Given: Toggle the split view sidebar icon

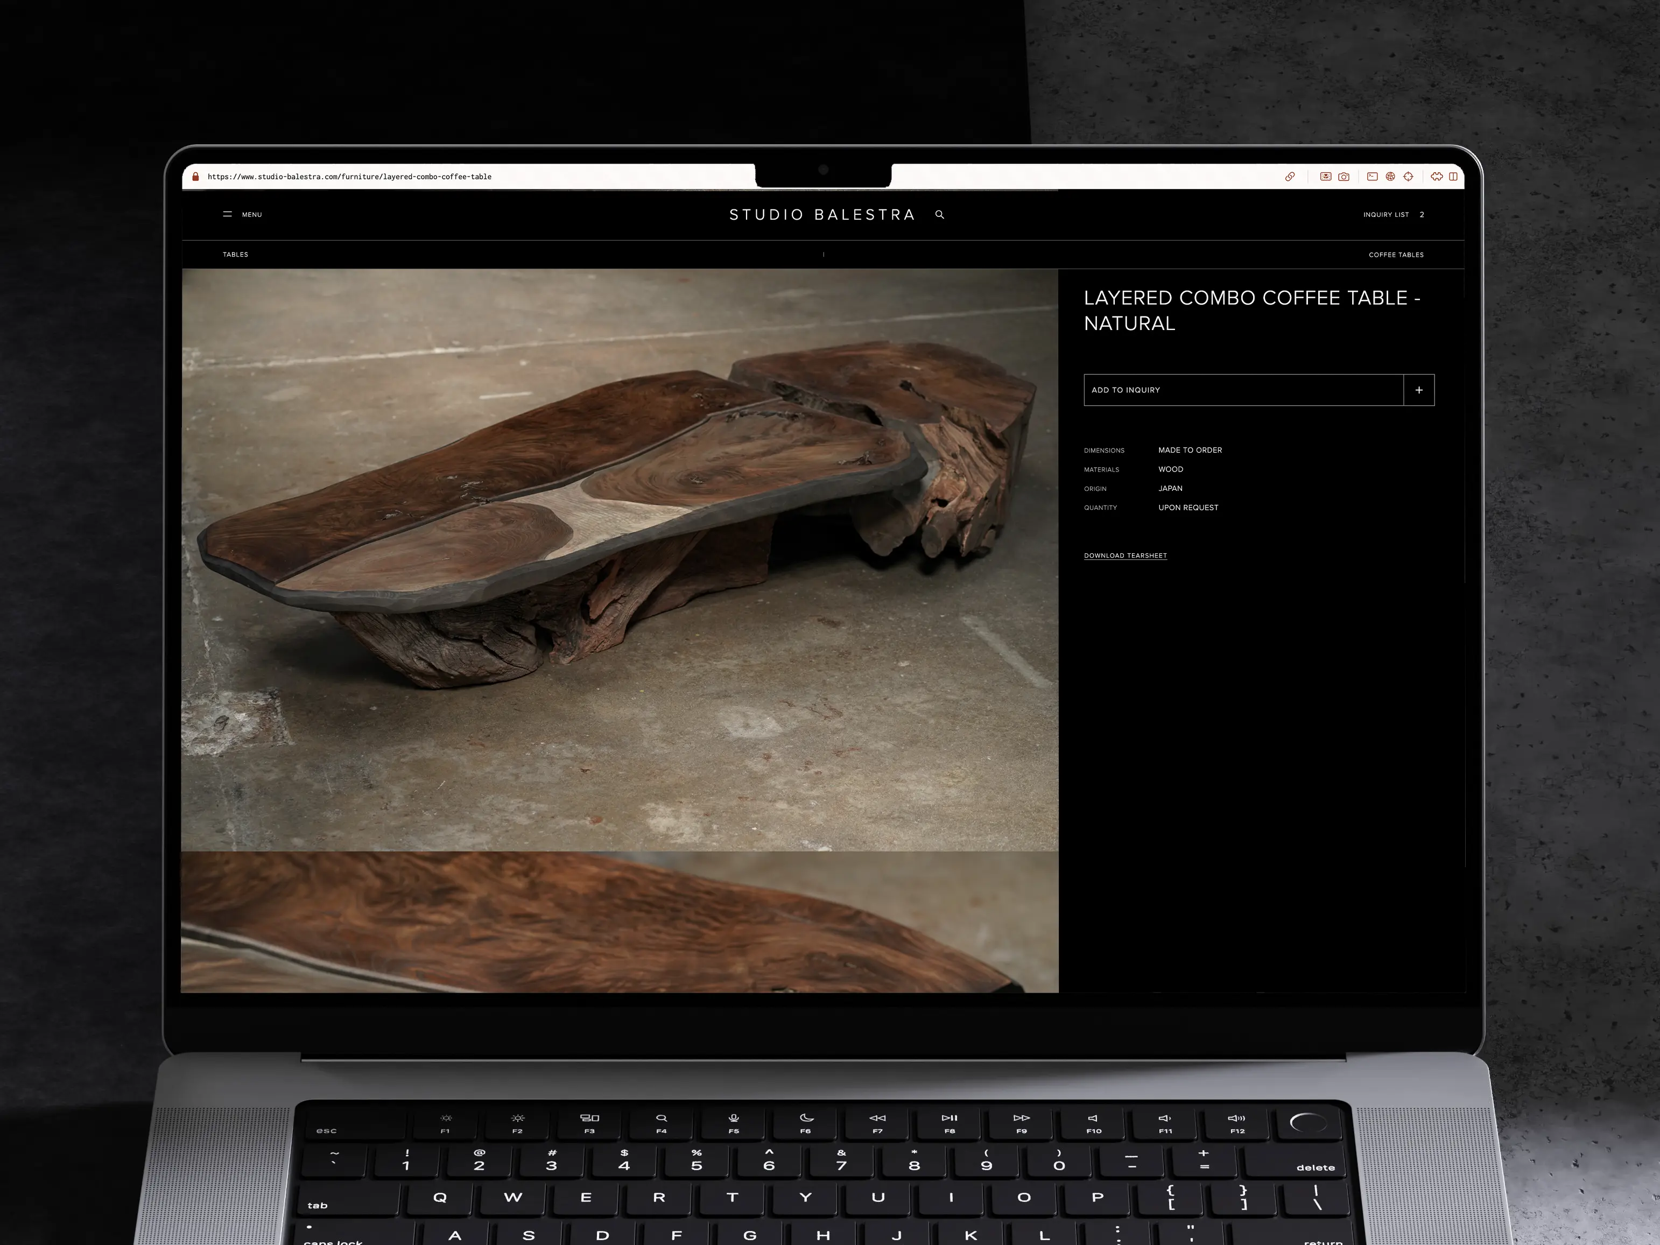Looking at the screenshot, I should pos(1454,177).
